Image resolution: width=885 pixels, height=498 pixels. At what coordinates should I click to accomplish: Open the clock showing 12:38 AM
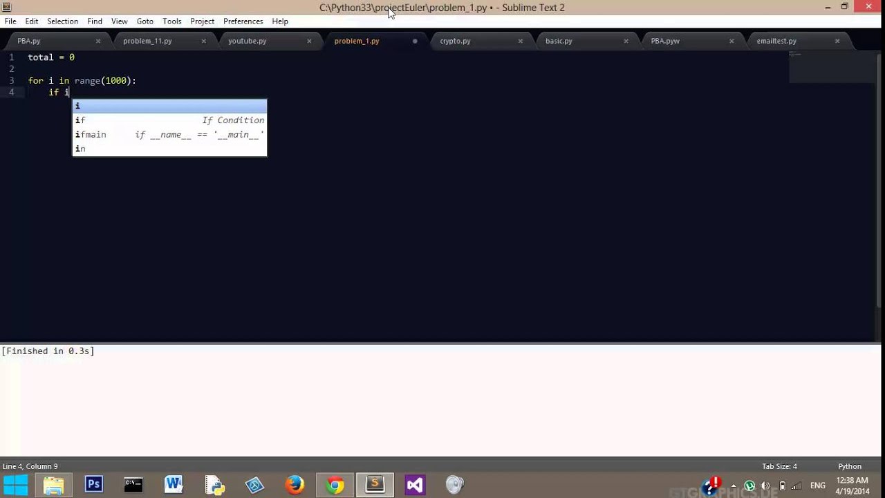pyautogui.click(x=852, y=486)
